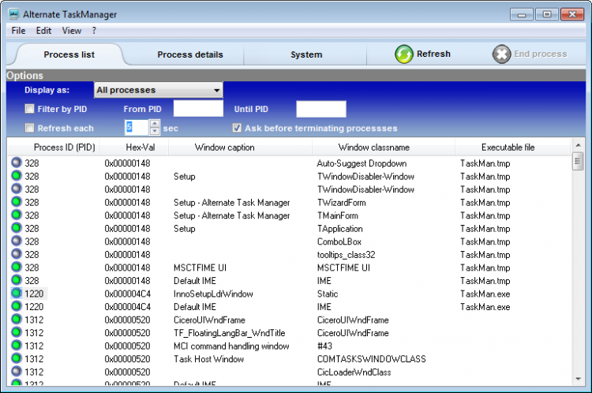Click green icon of Task Host Window row
Viewport: 592px width, 393px height.
pyautogui.click(x=17, y=358)
